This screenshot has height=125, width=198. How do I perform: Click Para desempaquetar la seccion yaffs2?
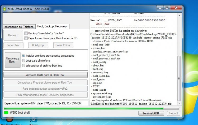click(45, 89)
